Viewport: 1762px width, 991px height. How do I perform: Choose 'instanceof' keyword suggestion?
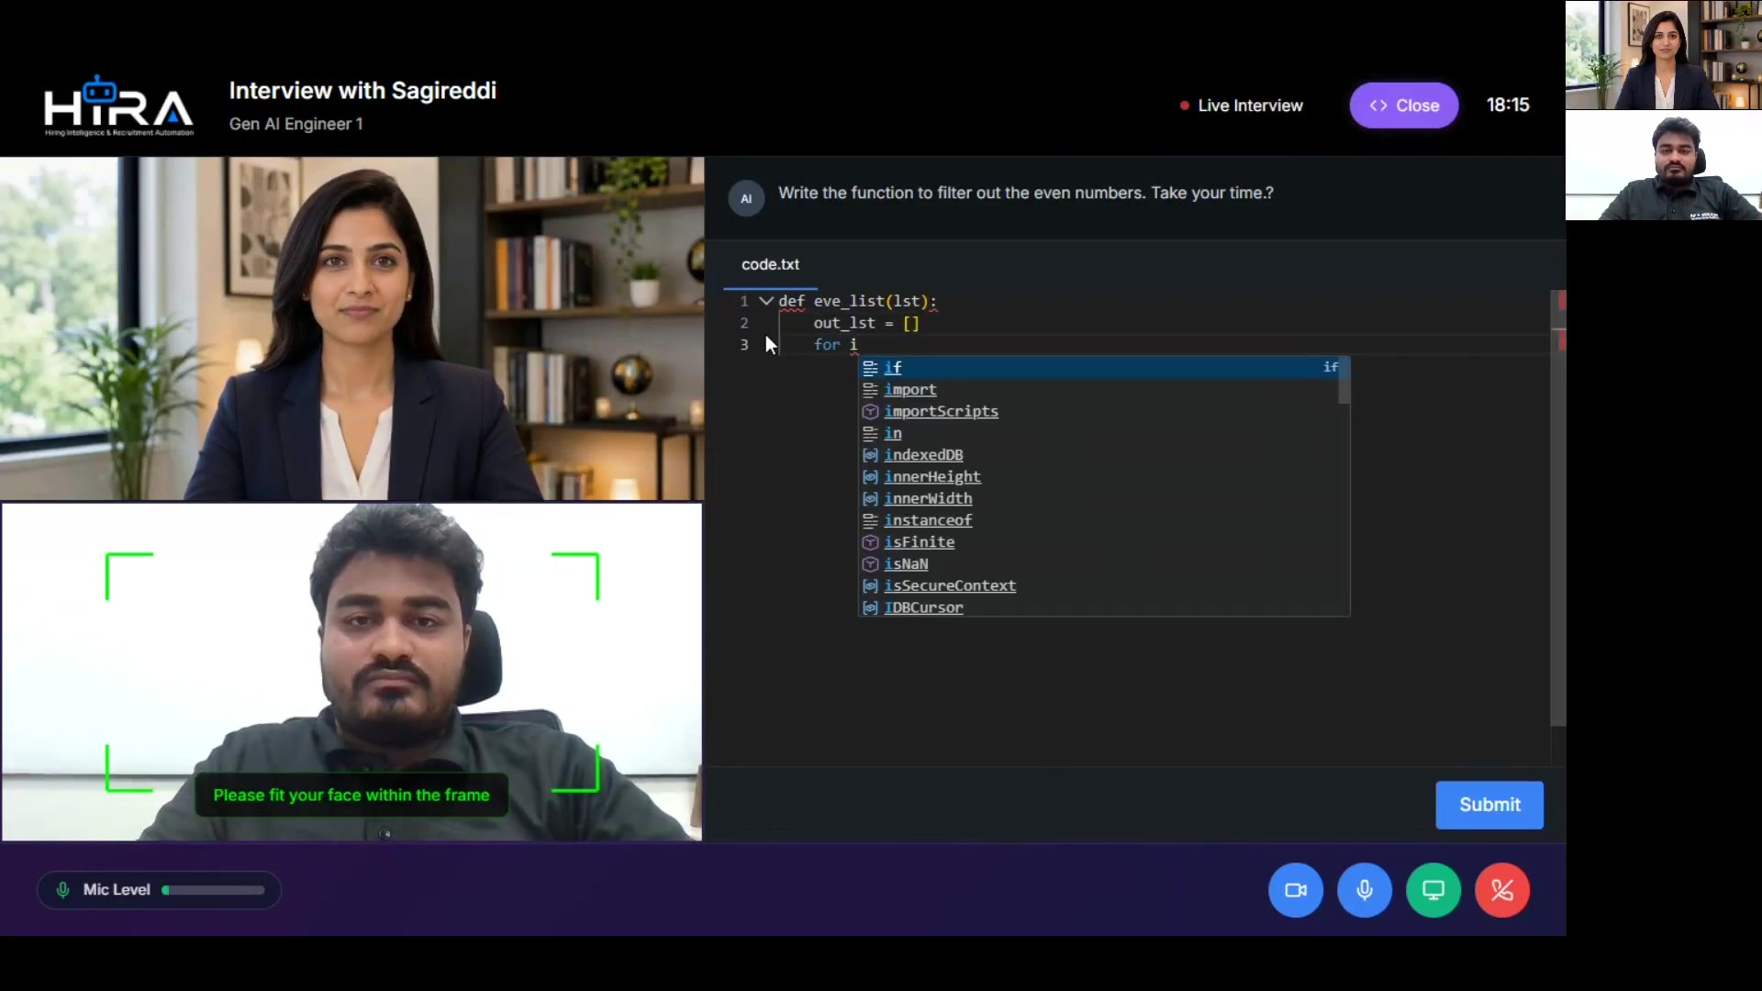coord(1098,520)
